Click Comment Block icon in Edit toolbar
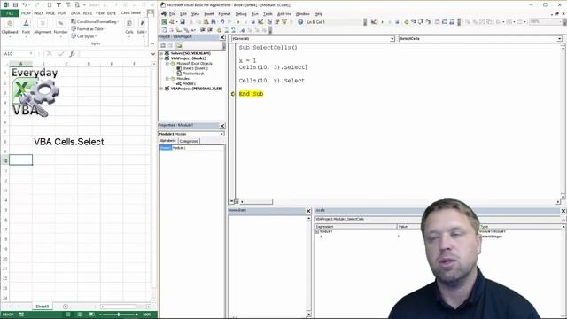567x319 pixels. [226, 30]
